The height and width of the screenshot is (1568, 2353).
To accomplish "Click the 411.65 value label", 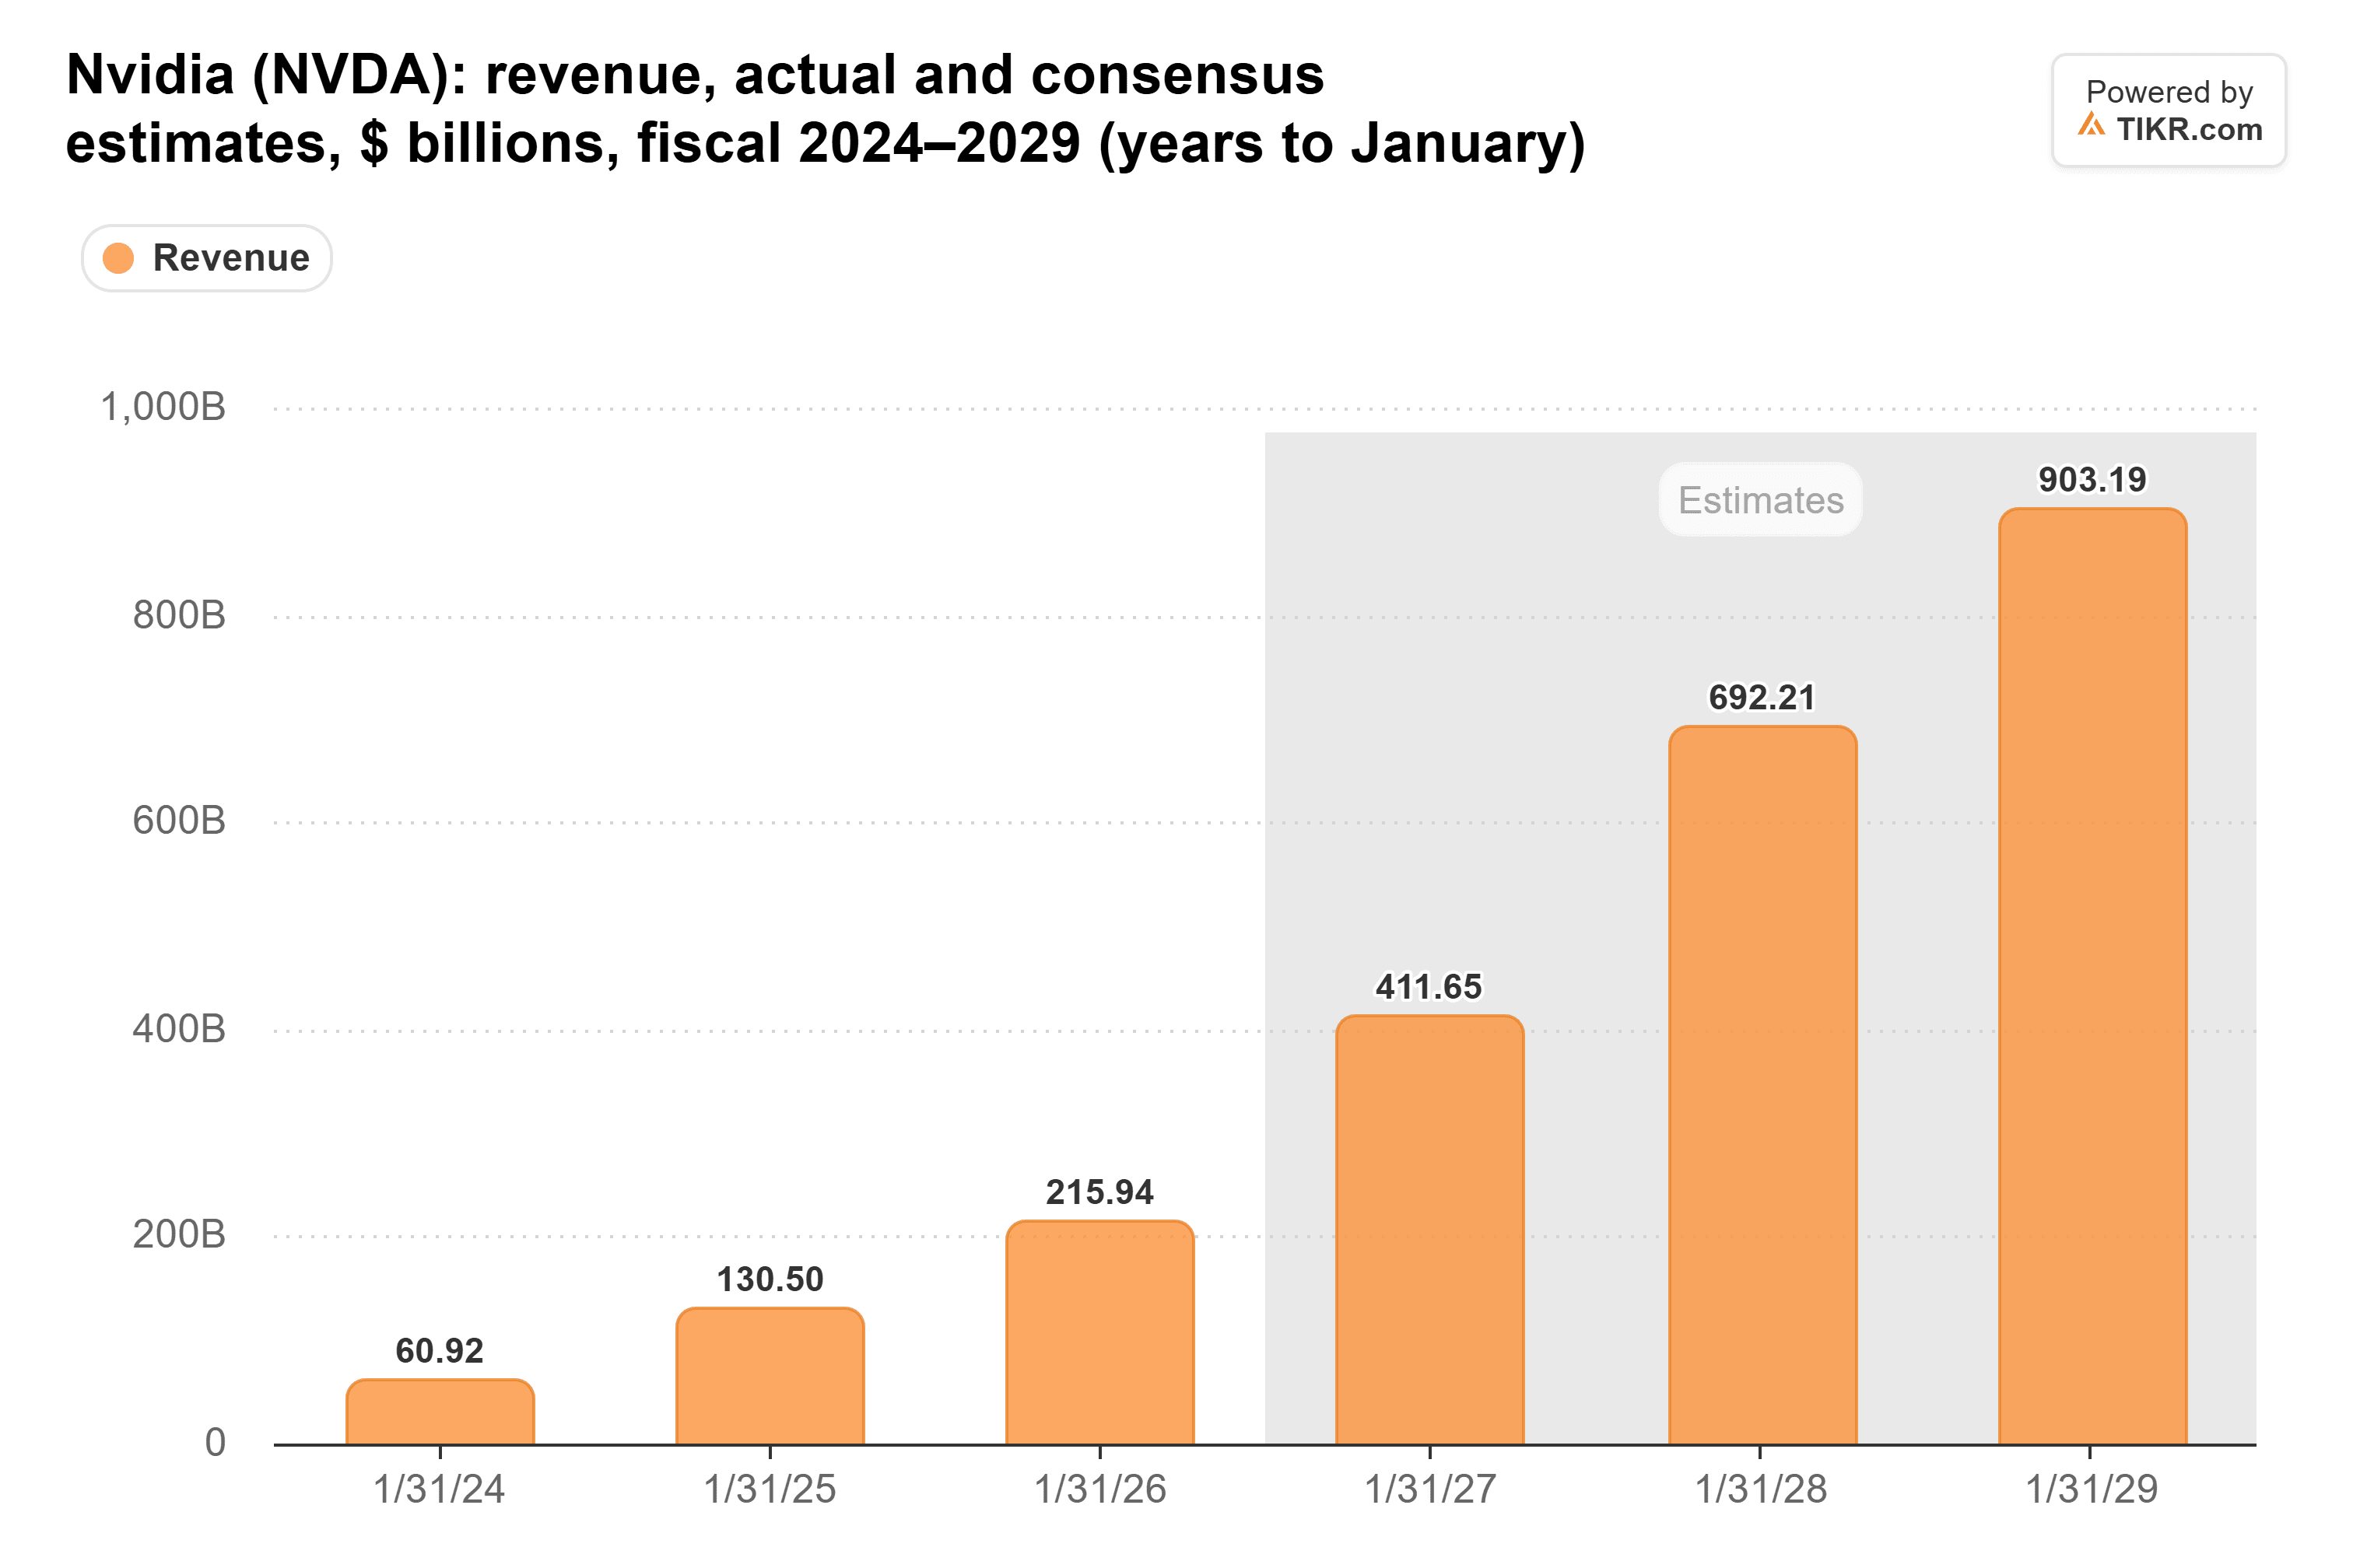I will 1429,987.
